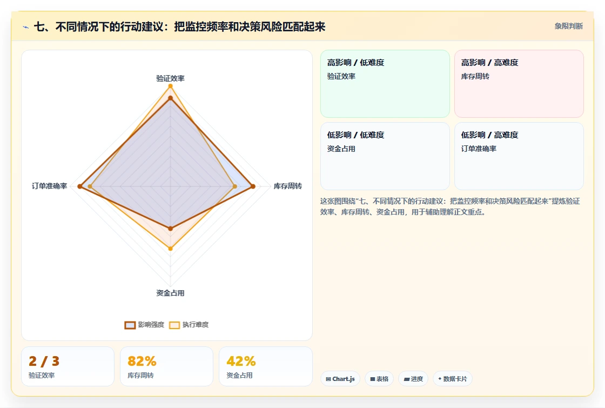Click the 表格 chip
This screenshot has height=408, width=605.
pos(379,379)
